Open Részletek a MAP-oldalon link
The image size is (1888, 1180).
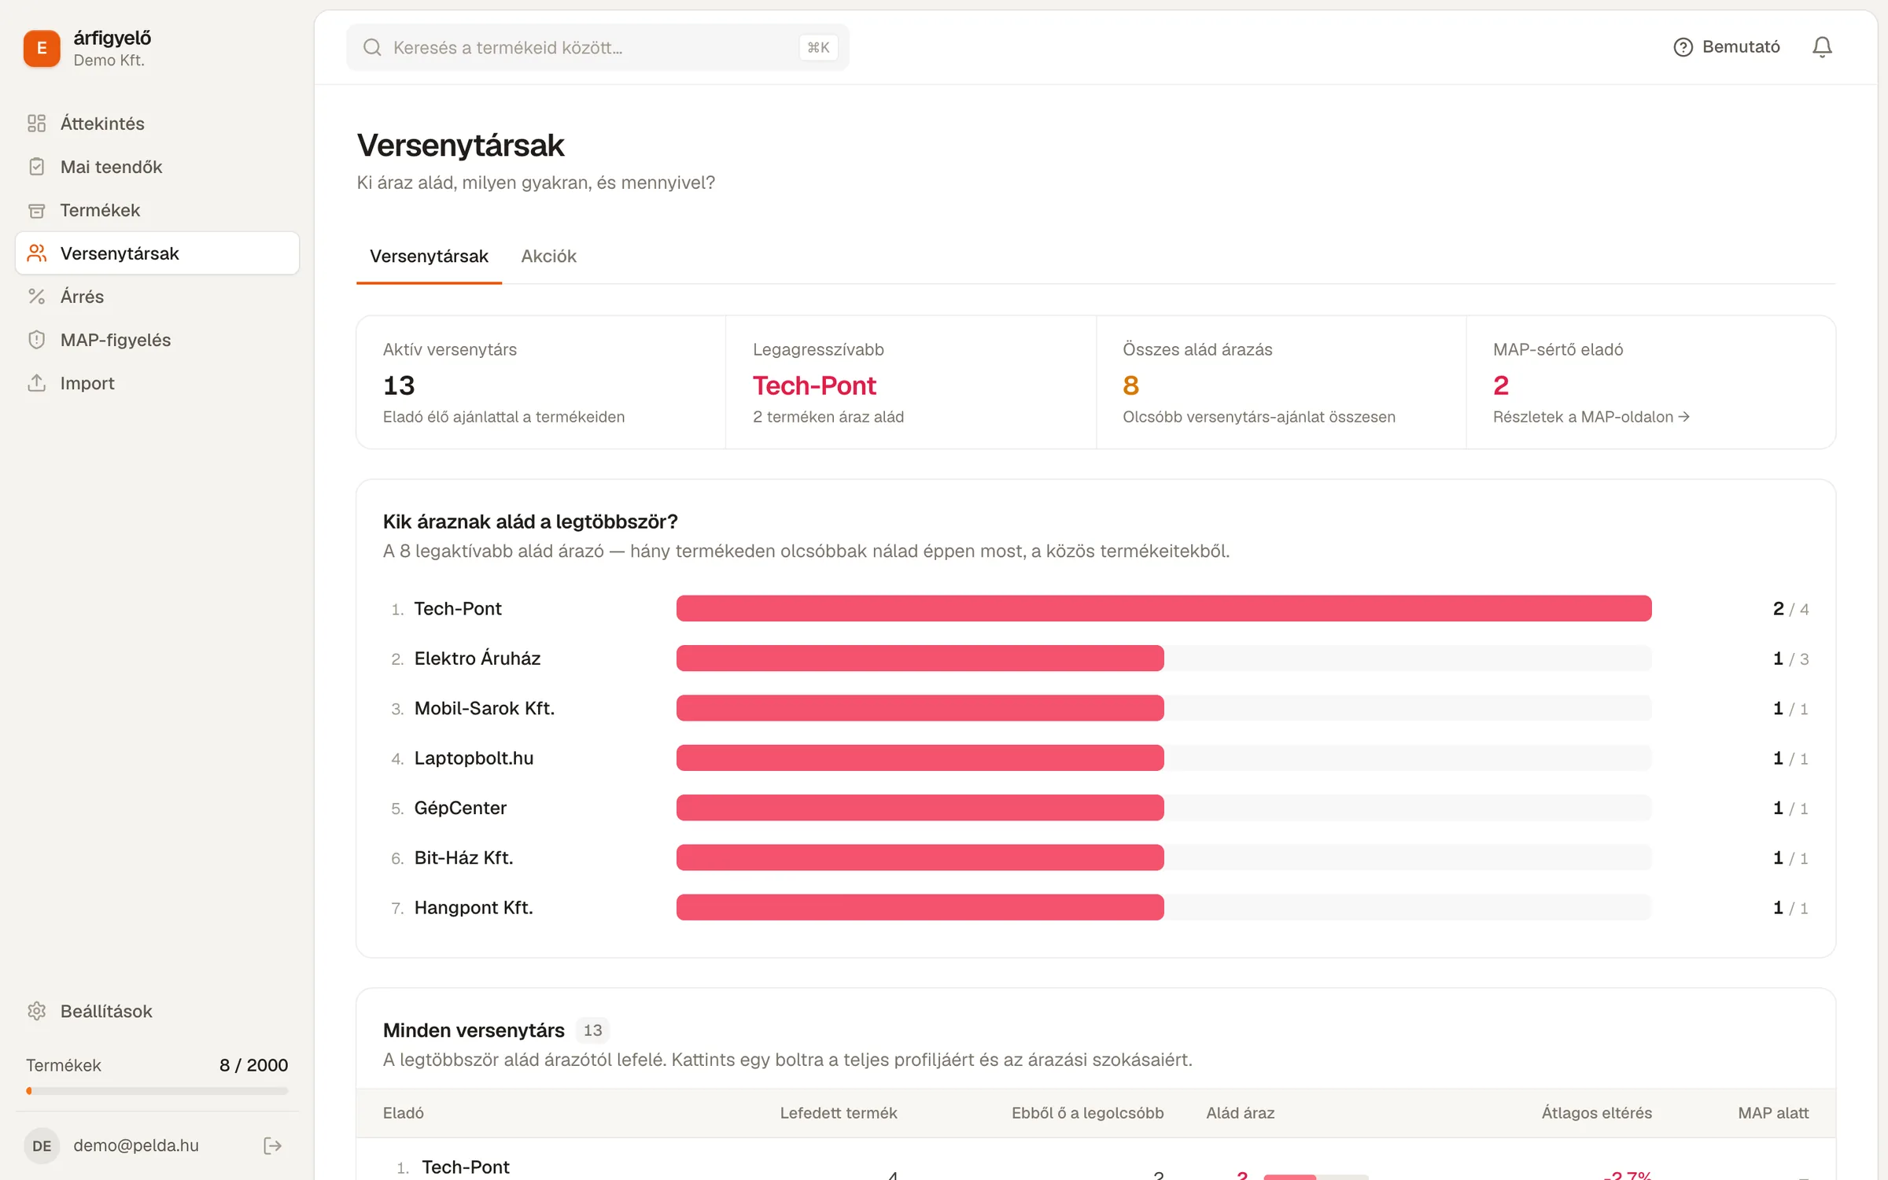1591,417
